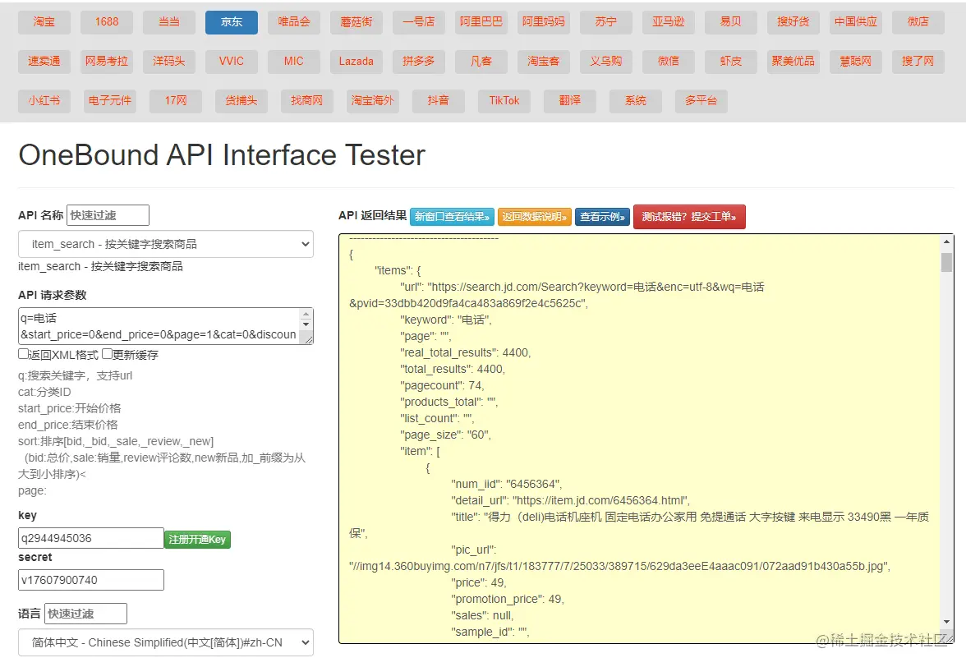Enable the 更新缓存 checkbox
966x667 pixels.
[x=108, y=355]
